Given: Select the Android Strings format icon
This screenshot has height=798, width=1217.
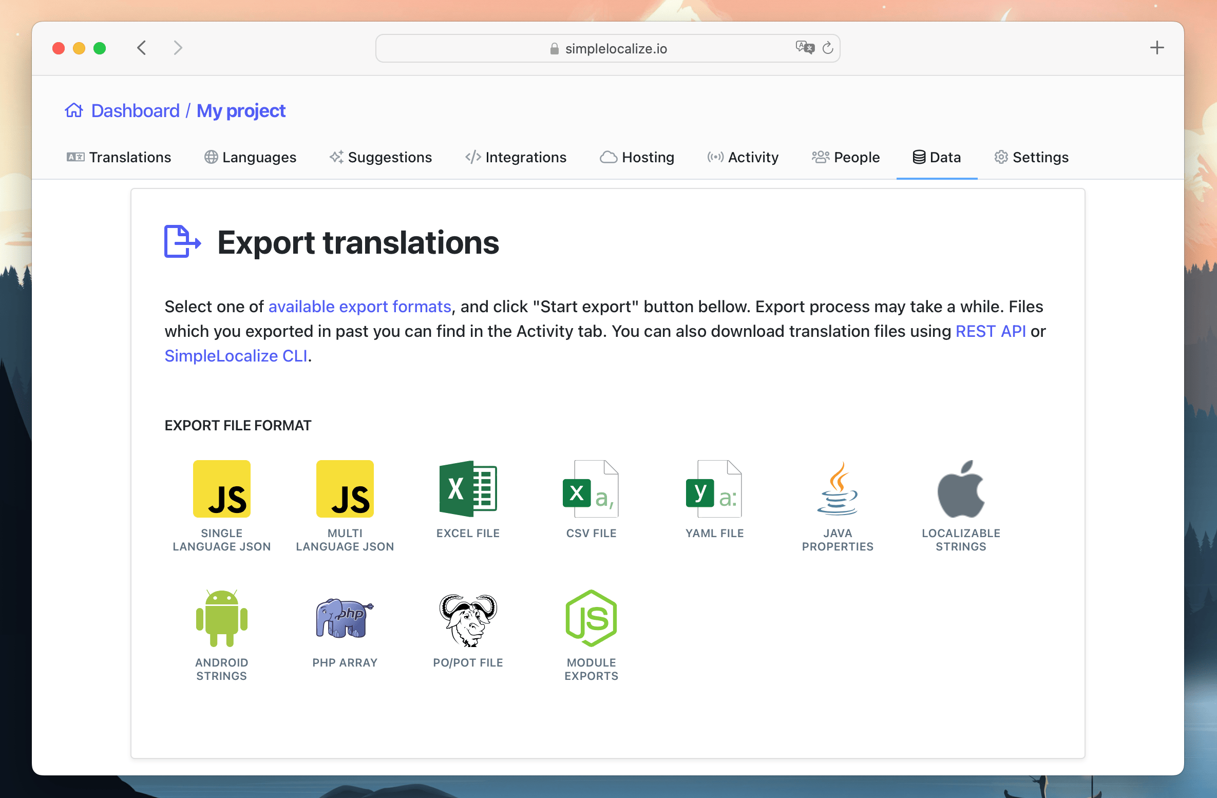Looking at the screenshot, I should tap(222, 618).
